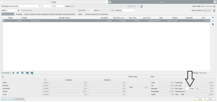Select the Produto Novo row

[102, 20]
